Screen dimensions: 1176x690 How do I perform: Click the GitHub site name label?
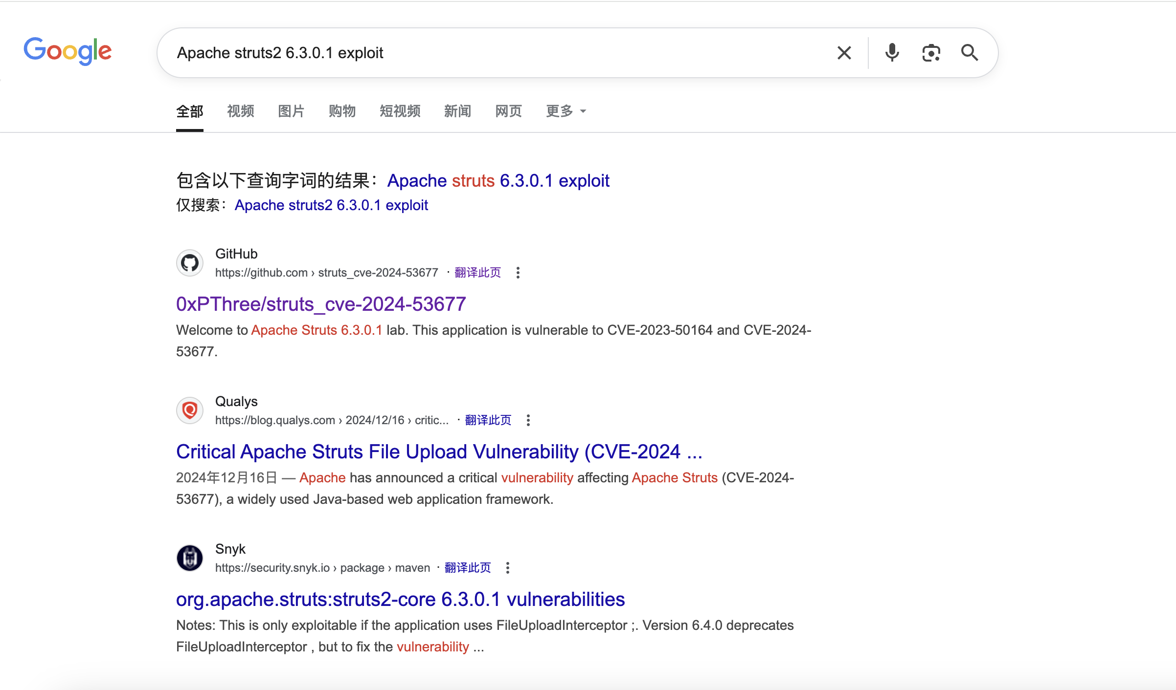click(236, 254)
